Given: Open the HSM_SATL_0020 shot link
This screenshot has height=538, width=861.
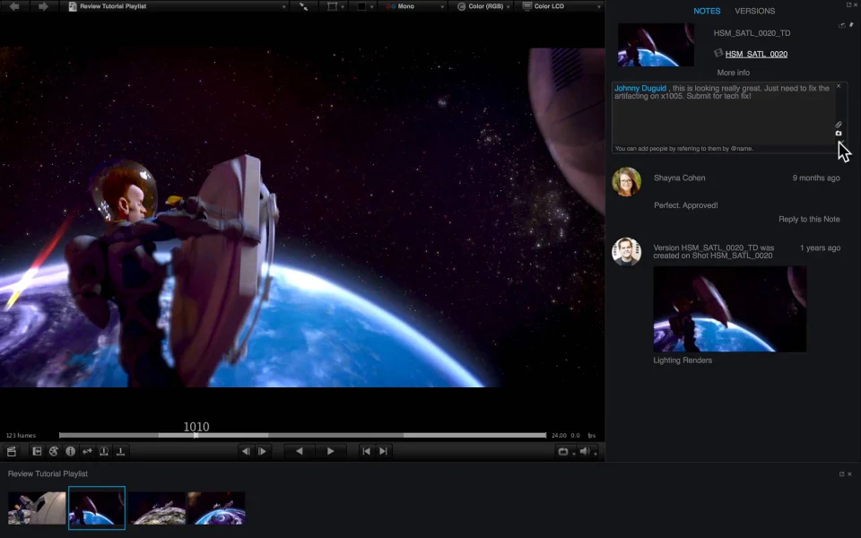Looking at the screenshot, I should 756,54.
